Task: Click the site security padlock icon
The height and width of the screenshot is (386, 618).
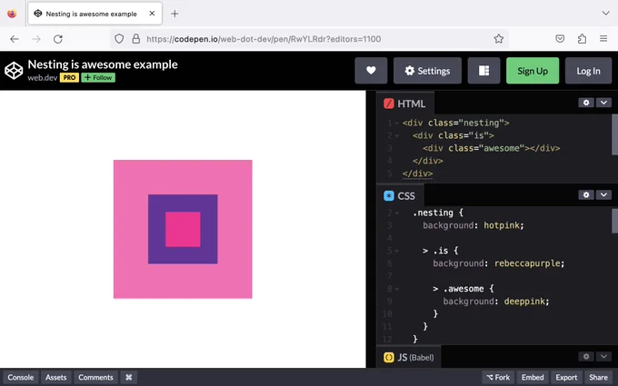Action: [136, 38]
